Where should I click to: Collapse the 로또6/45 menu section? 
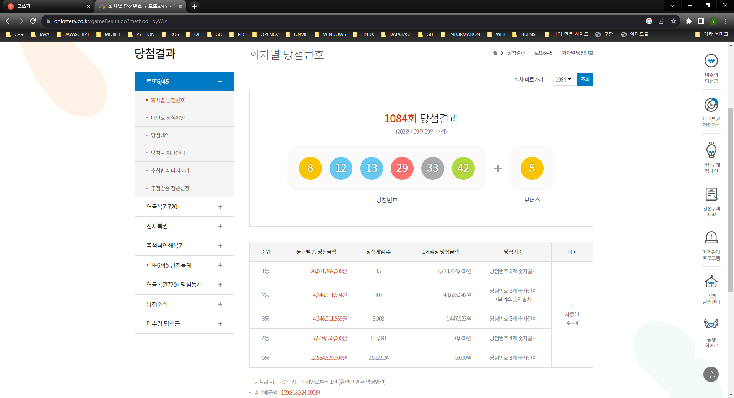[x=220, y=82]
